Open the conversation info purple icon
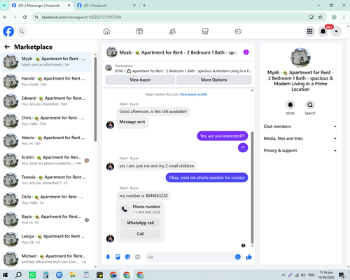 pyautogui.click(x=246, y=52)
